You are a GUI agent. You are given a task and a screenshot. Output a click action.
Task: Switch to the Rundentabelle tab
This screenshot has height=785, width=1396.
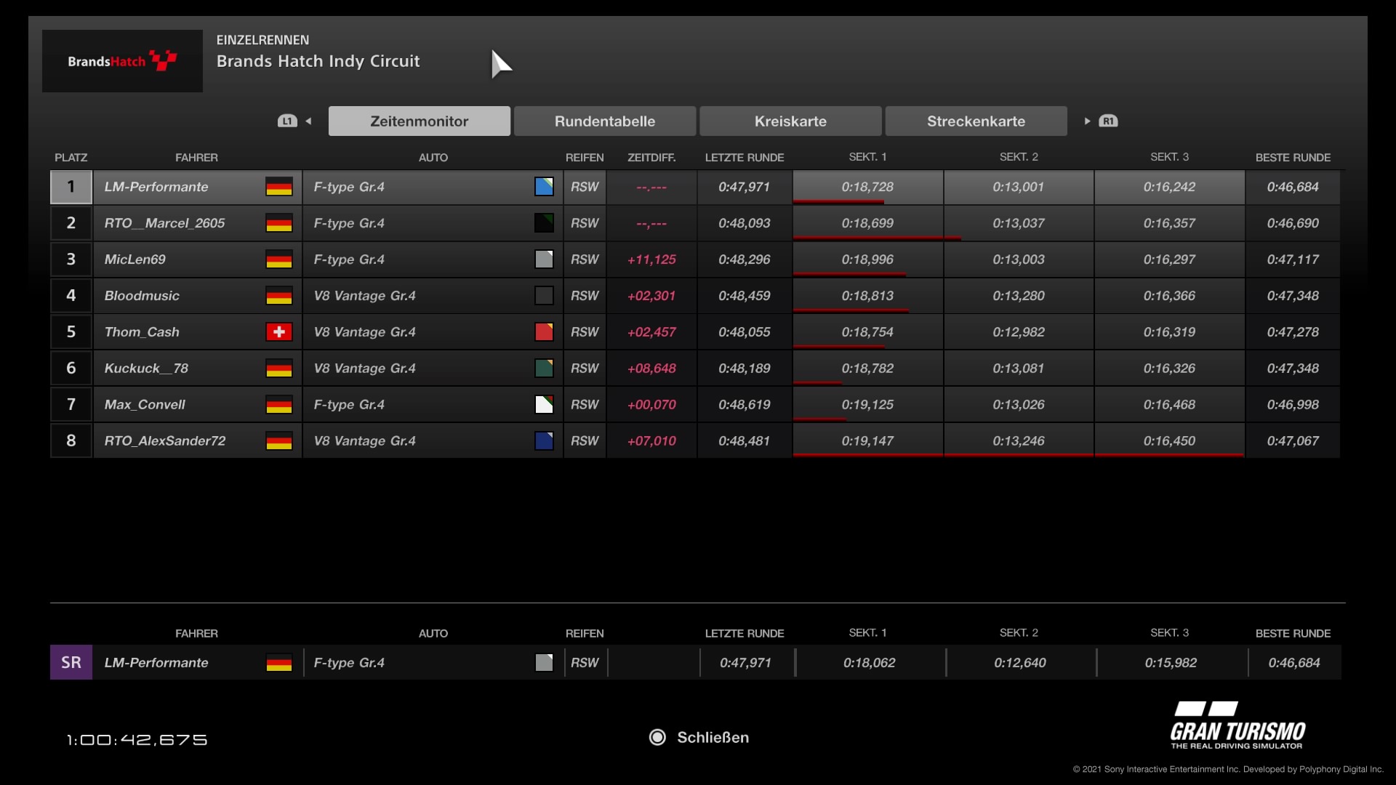pos(604,121)
